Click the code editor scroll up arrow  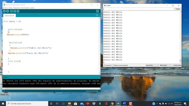tap(100, 18)
